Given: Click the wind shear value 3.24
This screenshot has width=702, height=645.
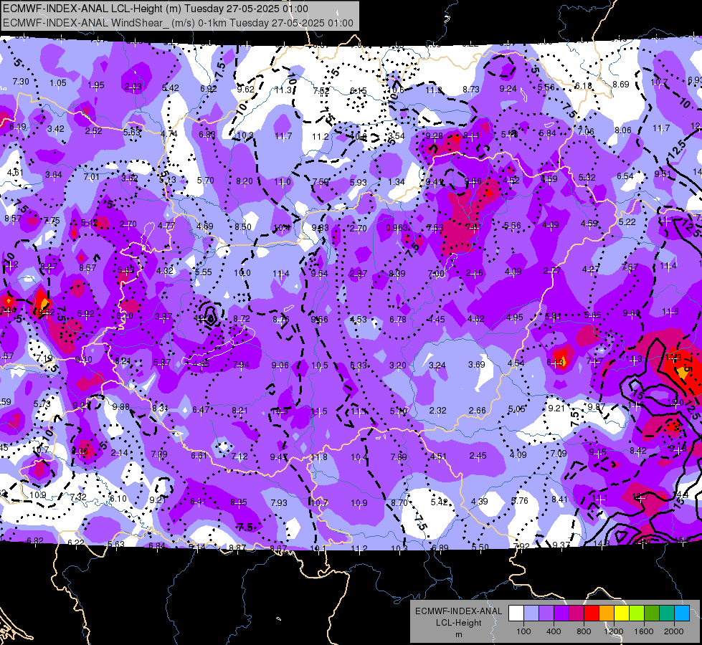Looking at the screenshot, I should 437,365.
